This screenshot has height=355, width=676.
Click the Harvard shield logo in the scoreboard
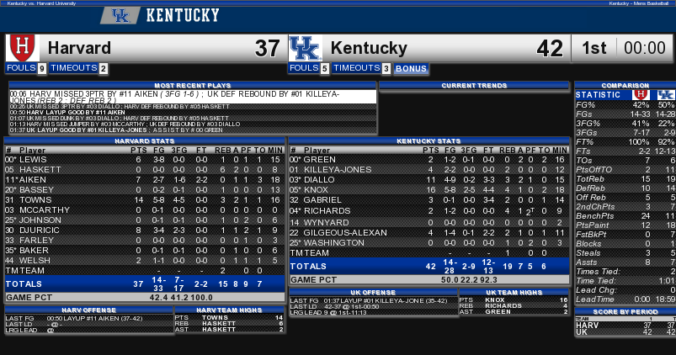coord(22,47)
